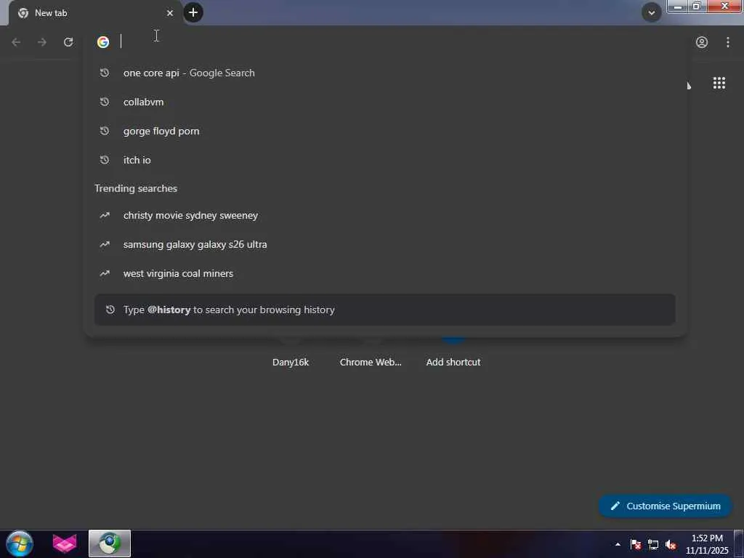Screen dimensions: 744x558
Task: Show hidden system tray icons
Action: pyautogui.click(x=618, y=545)
